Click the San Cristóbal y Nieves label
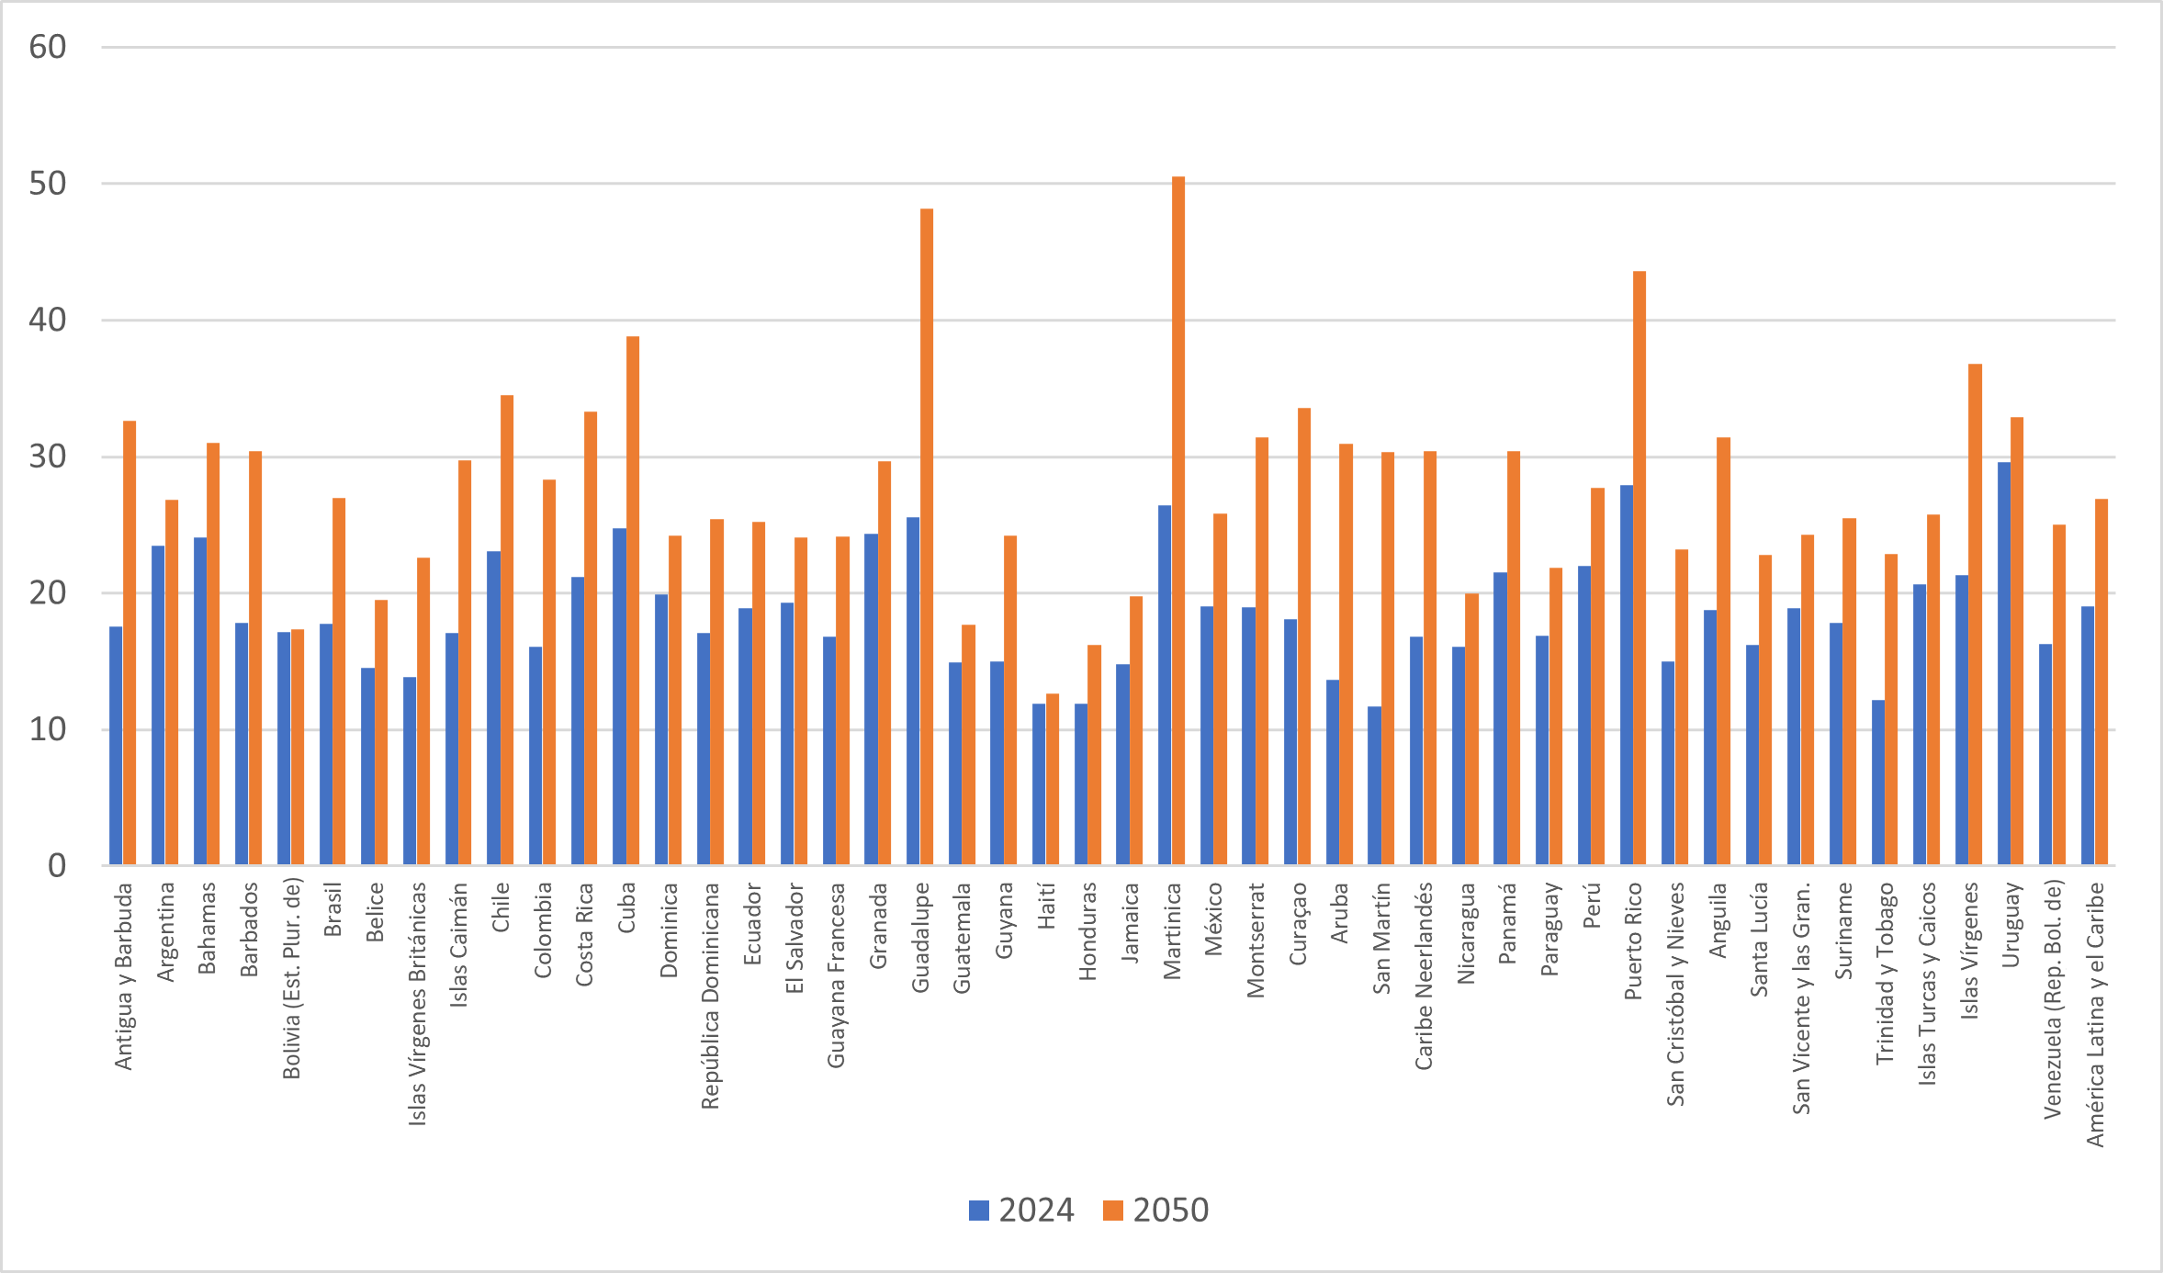The height and width of the screenshot is (1273, 2163). click(1675, 995)
